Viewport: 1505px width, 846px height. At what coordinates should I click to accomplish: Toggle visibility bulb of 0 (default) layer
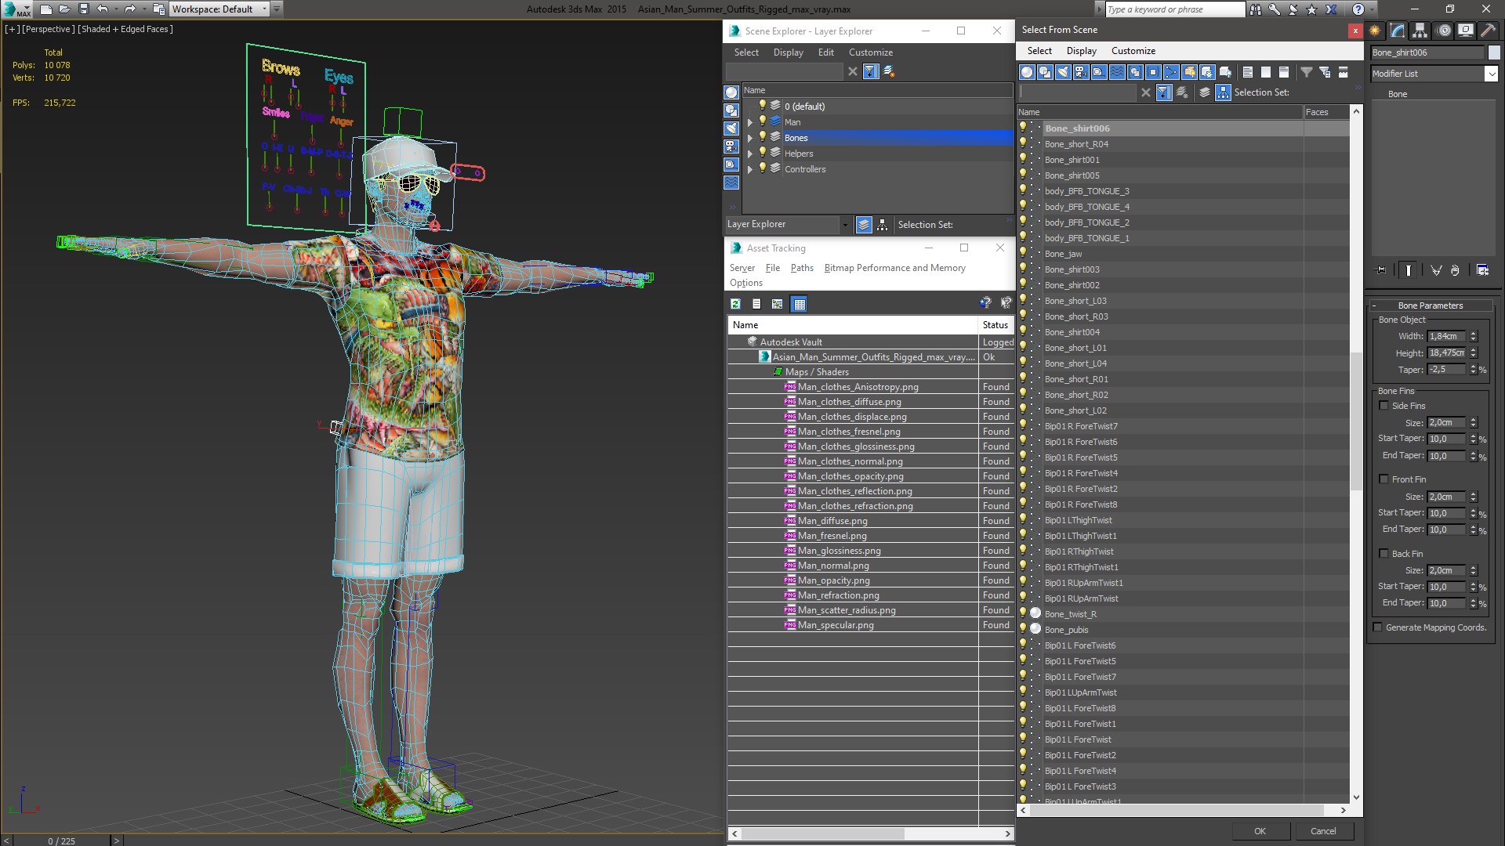pos(762,106)
